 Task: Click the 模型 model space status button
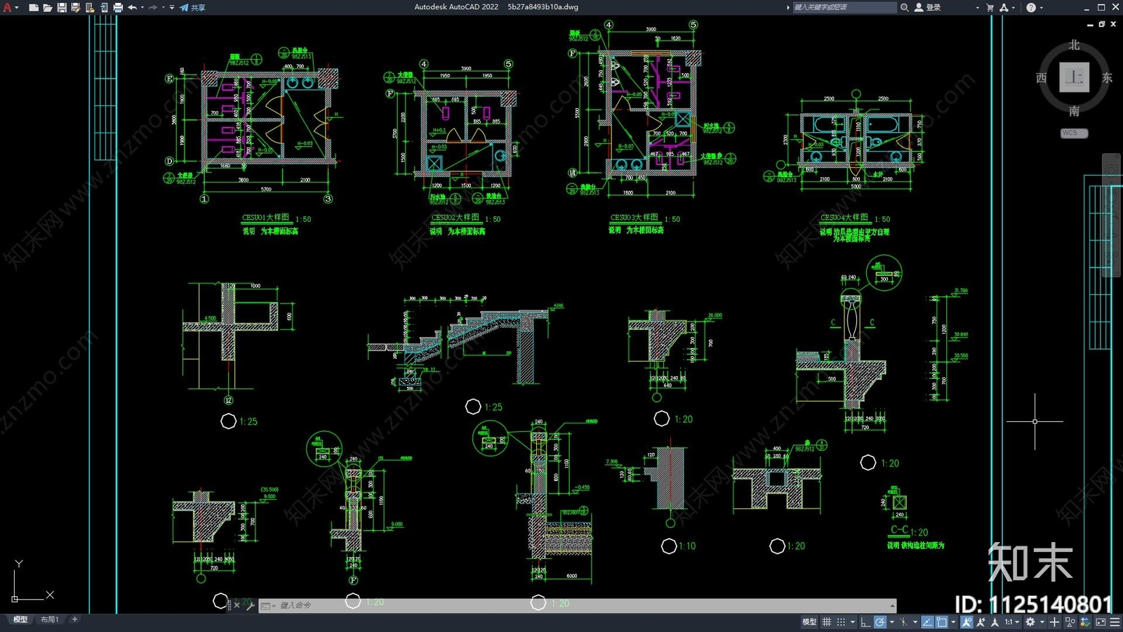[x=809, y=622]
